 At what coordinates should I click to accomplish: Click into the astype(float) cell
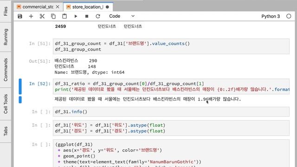(171, 128)
